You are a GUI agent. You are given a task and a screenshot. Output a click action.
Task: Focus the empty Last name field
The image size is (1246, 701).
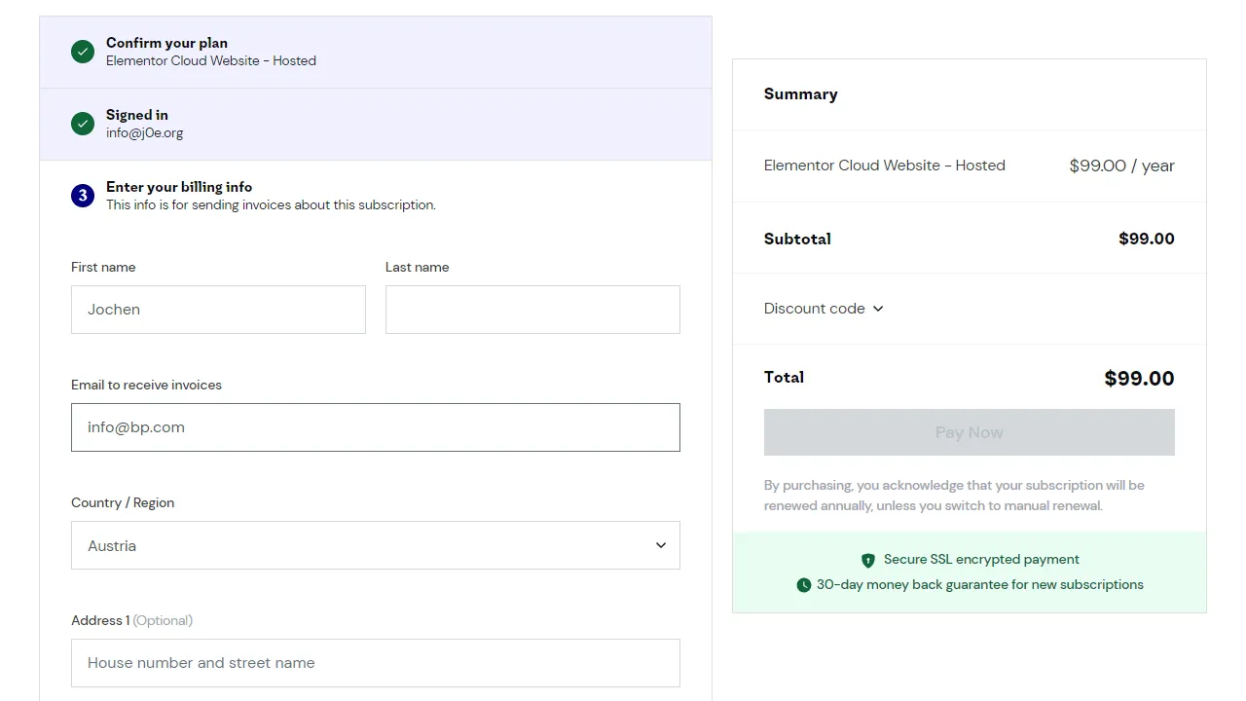tap(532, 310)
